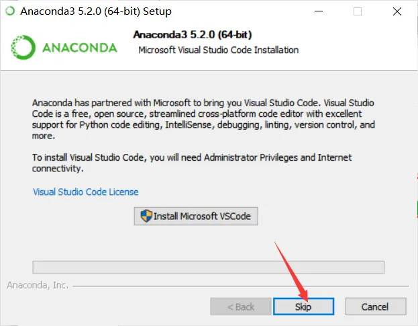Click the Anaconda, Inc. footer label
This screenshot has width=418, height=326.
click(x=38, y=285)
